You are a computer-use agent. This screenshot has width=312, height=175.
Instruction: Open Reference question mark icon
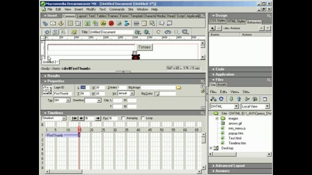pos(168,32)
